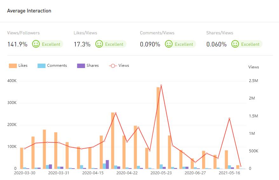Viewport: 279px width, 180px height.
Task: Toggle the Likes series in the legend
Action: coord(23,66)
